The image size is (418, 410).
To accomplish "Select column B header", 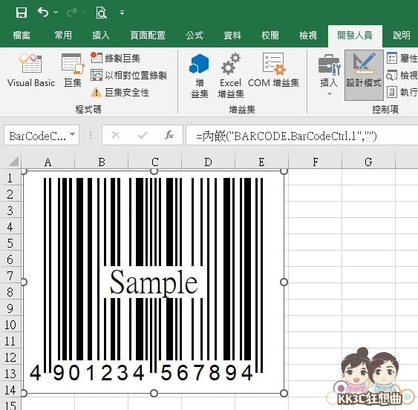I will pyautogui.click(x=102, y=162).
